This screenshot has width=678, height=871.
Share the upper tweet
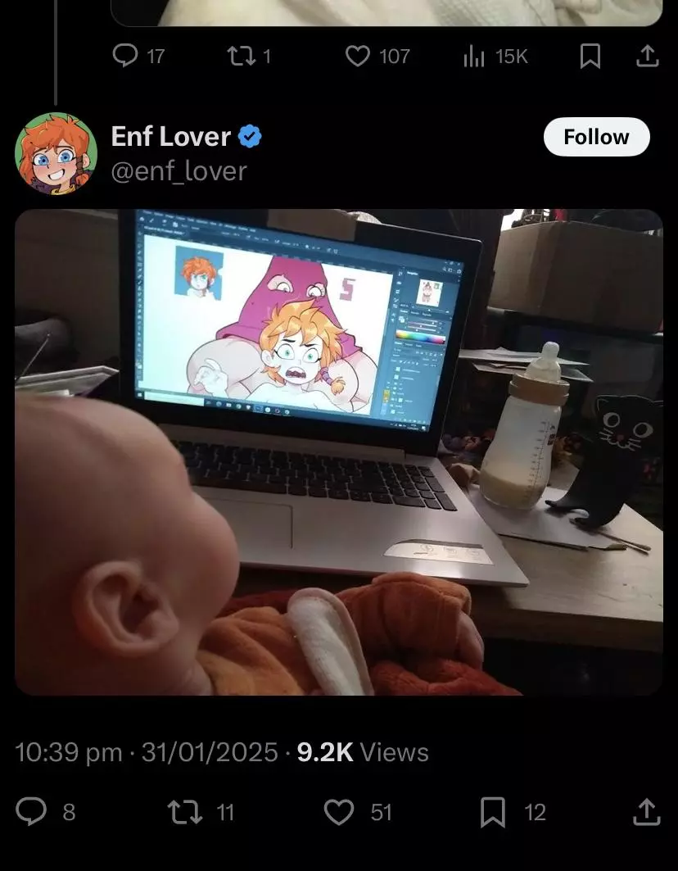(x=647, y=56)
